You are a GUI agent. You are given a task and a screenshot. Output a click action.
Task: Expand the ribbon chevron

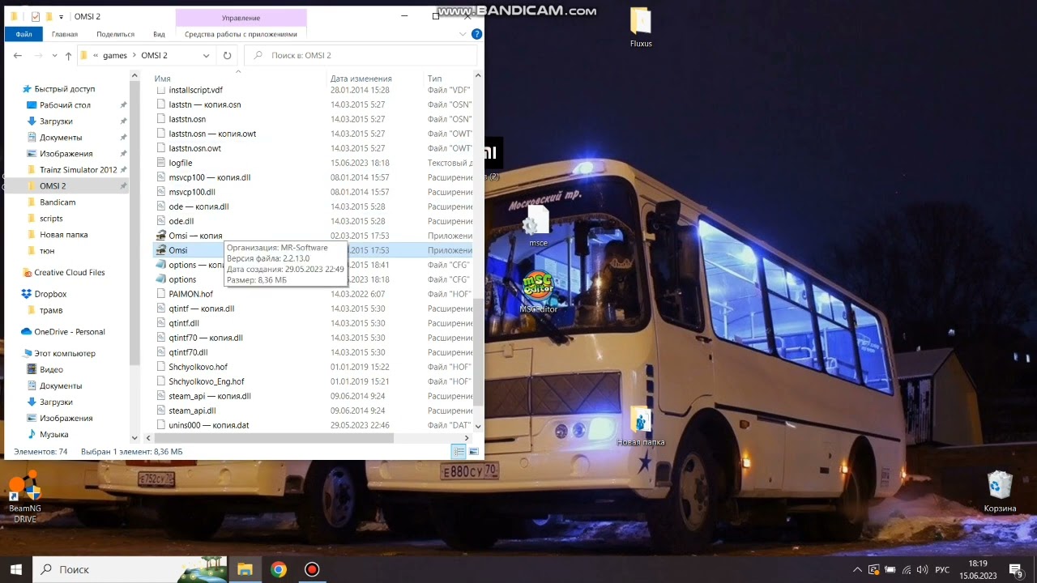click(x=463, y=34)
